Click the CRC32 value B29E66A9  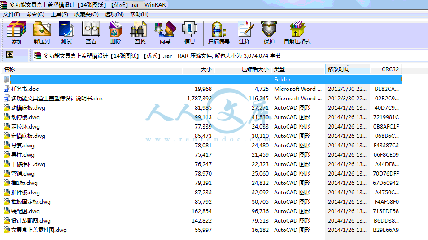pos(386,230)
